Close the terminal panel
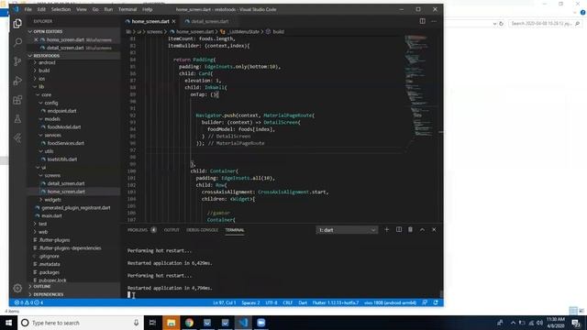The width and height of the screenshot is (587, 330). (434, 230)
